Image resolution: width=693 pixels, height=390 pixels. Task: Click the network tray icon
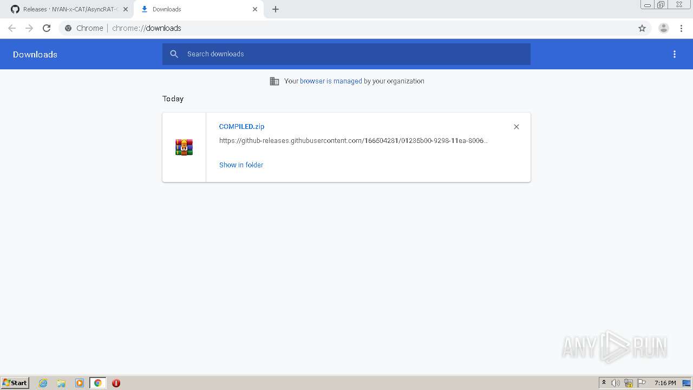[x=629, y=383]
